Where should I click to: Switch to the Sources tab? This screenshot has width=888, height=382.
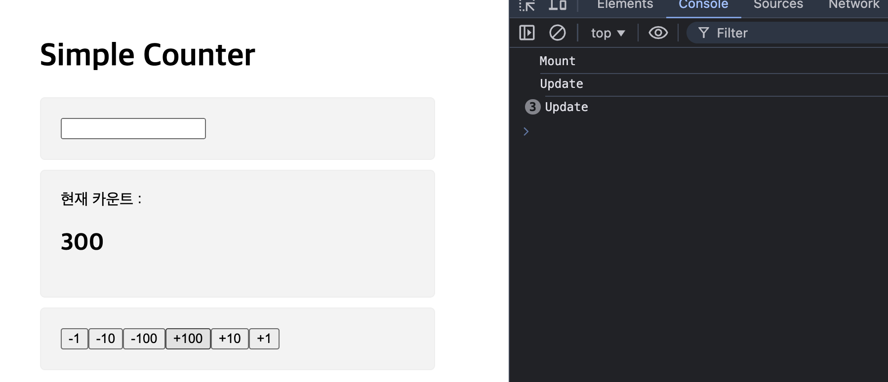(x=778, y=5)
